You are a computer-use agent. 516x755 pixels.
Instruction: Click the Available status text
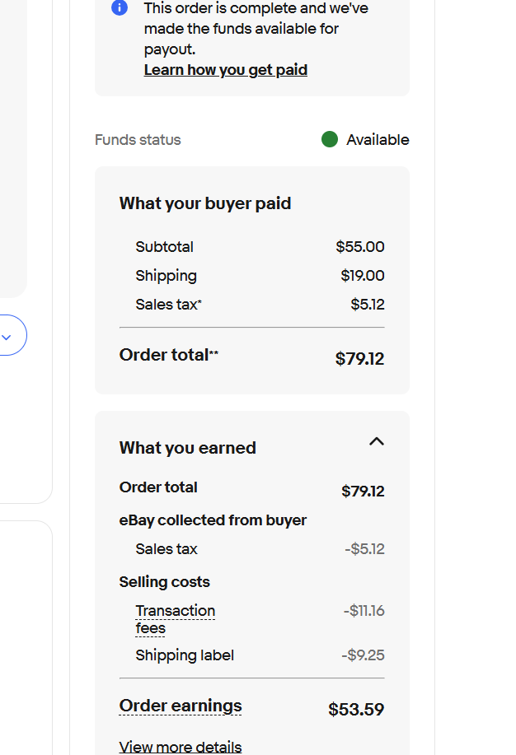click(378, 140)
